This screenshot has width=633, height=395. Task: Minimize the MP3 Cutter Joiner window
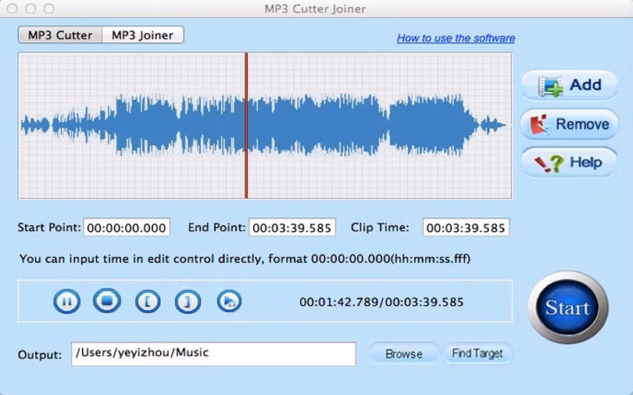pos(30,9)
